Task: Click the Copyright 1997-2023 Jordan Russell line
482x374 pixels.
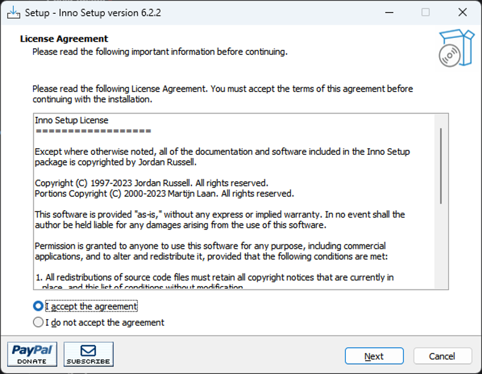Action: pos(152,183)
